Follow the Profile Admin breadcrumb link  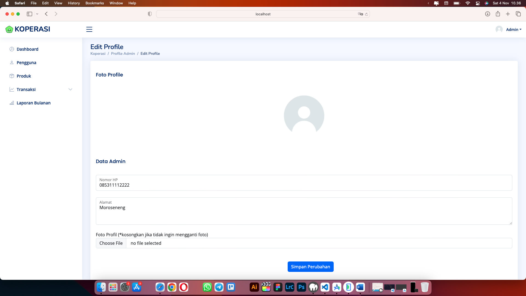tap(123, 53)
